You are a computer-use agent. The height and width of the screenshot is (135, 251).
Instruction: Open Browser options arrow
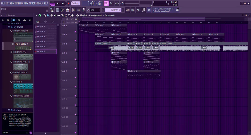click(2, 15)
